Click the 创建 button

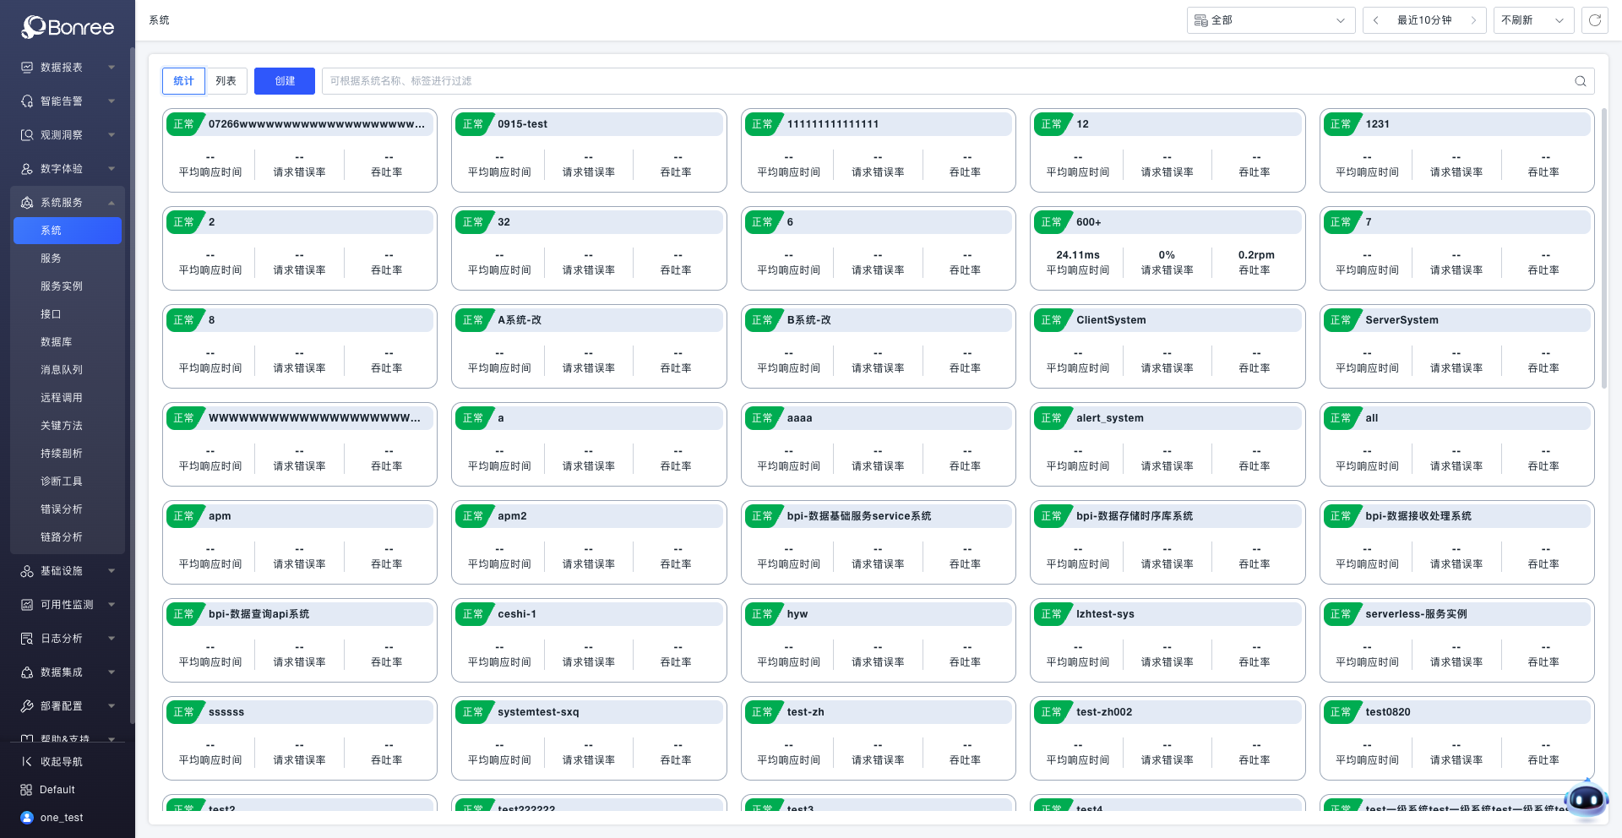pyautogui.click(x=285, y=81)
